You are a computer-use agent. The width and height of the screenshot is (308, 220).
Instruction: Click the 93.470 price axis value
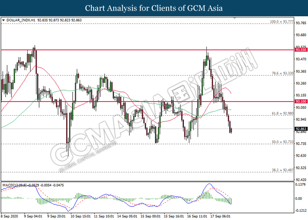pyautogui.click(x=301, y=59)
